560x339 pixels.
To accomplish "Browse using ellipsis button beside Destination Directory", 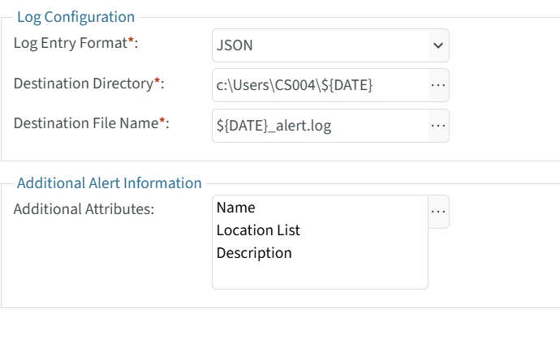I will click(438, 85).
